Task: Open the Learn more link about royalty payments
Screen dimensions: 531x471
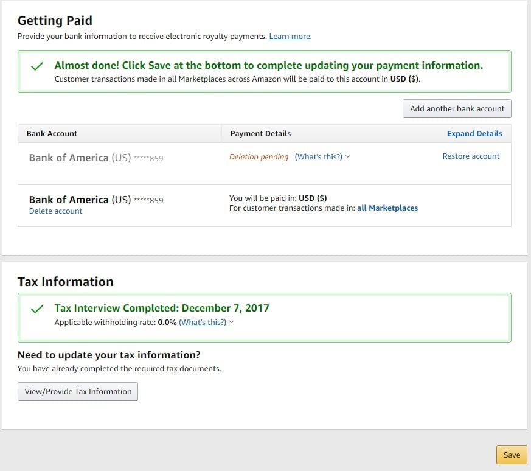Action: coord(290,37)
